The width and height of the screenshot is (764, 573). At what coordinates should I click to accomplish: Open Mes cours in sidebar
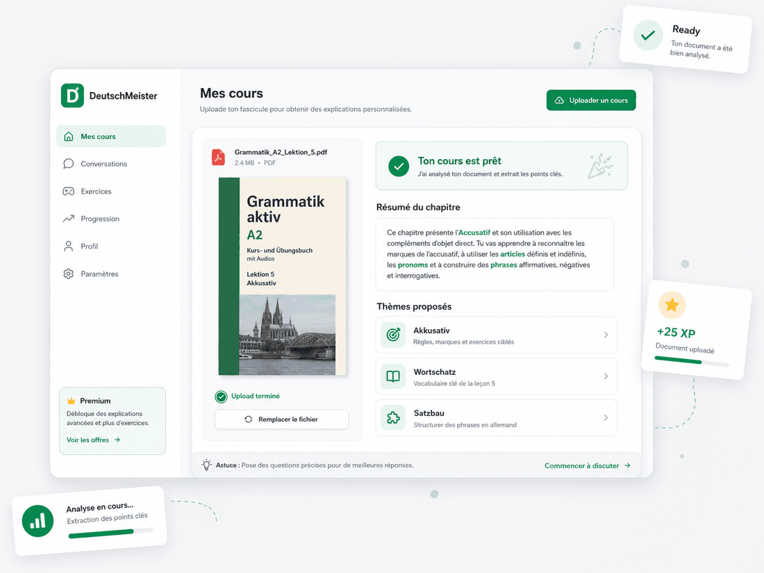[x=111, y=136]
